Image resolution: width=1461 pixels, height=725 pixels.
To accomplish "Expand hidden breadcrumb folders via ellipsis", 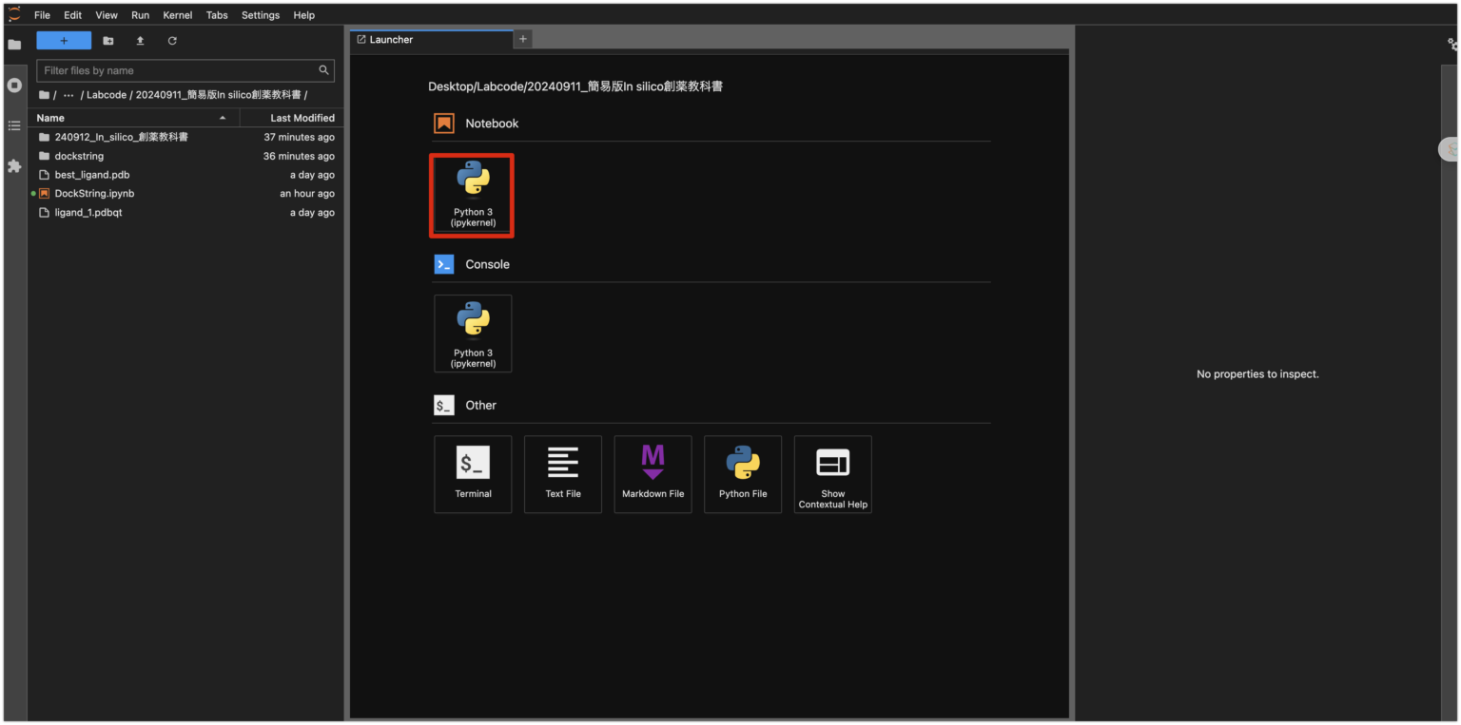I will click(x=68, y=94).
